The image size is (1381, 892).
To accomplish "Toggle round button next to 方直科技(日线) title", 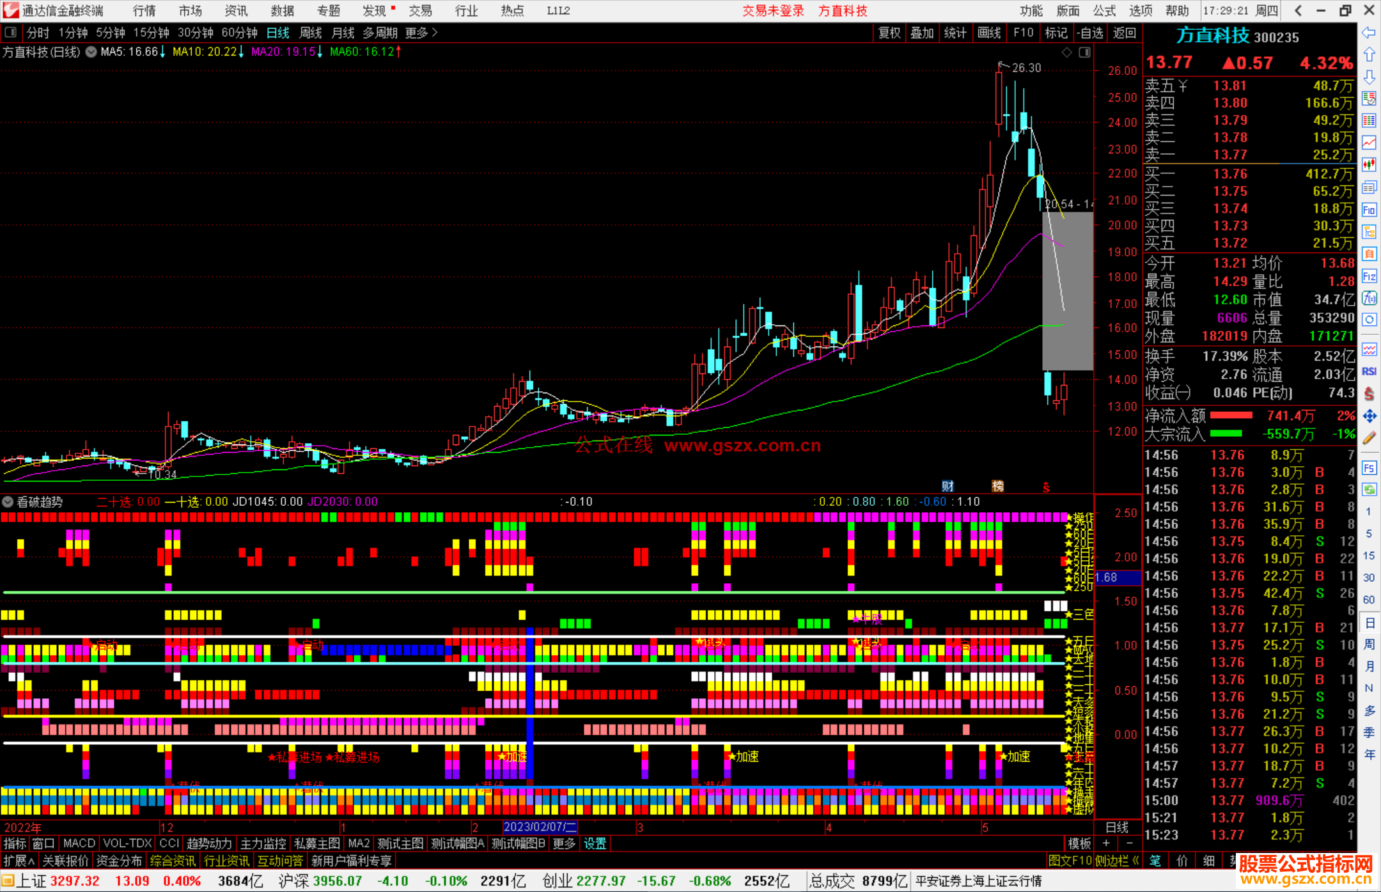I will pos(91,52).
